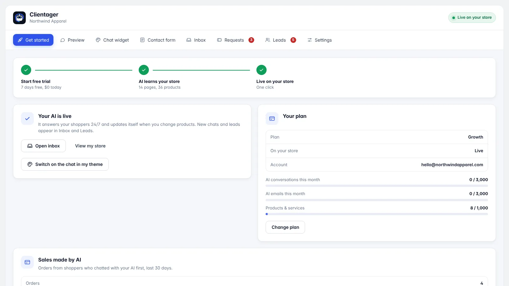This screenshot has width=509, height=286.
Task: Click the AI emails this month progress bar
Action: coord(377,200)
